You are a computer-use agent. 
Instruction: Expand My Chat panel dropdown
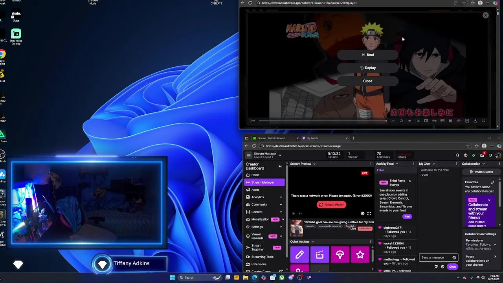(x=434, y=164)
